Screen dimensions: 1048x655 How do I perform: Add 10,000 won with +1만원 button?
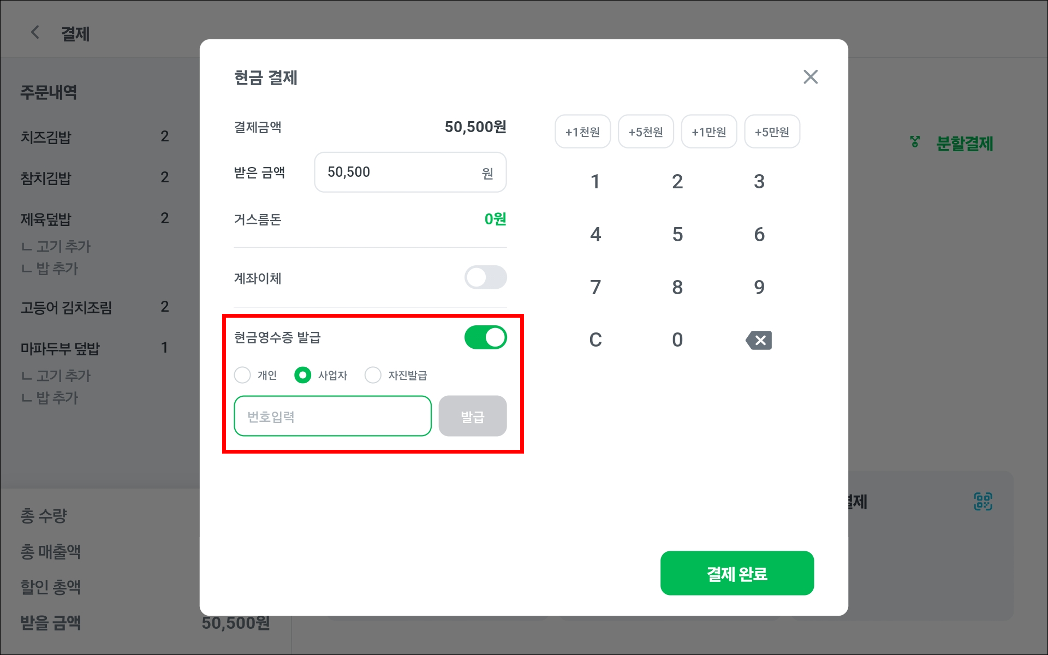[x=709, y=132]
